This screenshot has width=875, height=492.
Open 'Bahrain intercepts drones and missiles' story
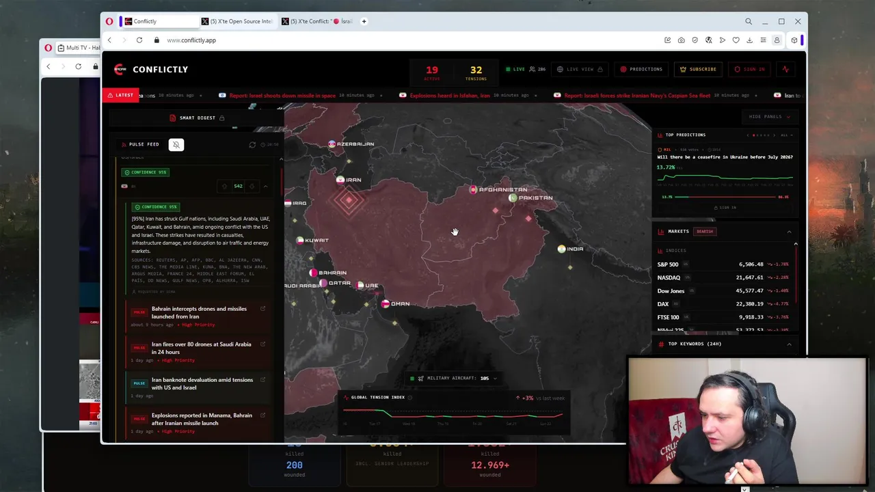[199, 312]
